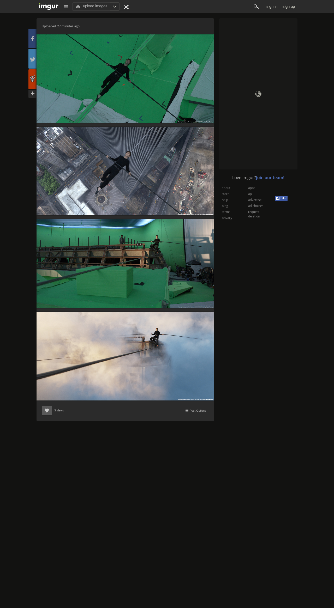Open the cloudy tightrope final shot image
The width and height of the screenshot is (334, 608).
click(x=125, y=356)
